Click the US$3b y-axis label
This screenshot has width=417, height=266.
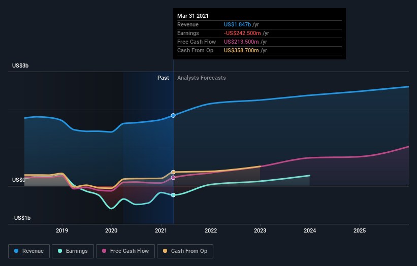[20, 65]
